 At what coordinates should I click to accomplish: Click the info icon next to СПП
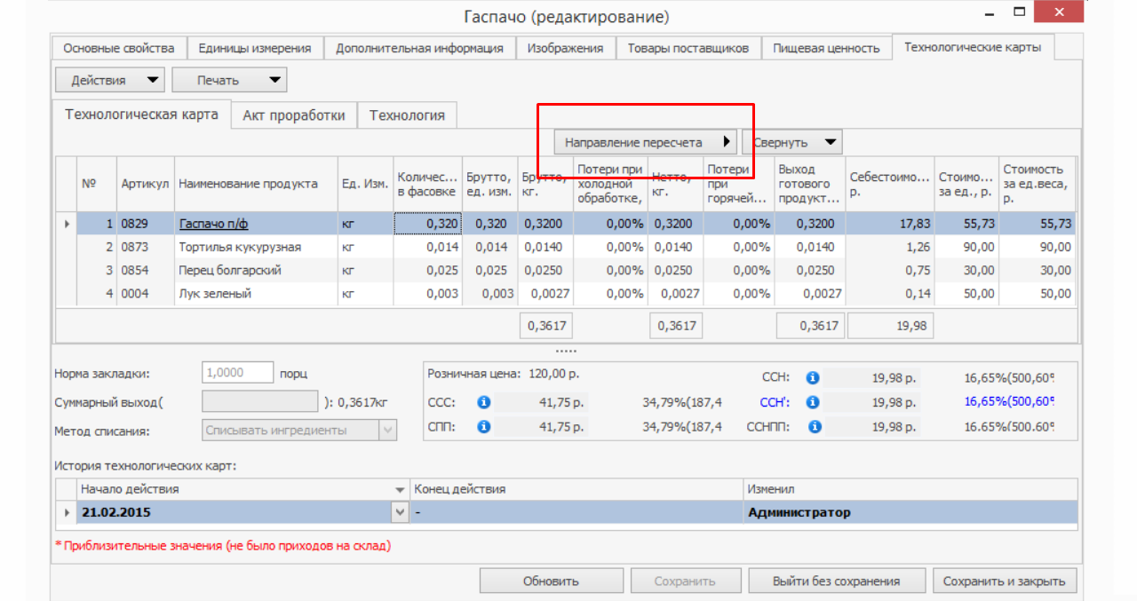(x=484, y=427)
